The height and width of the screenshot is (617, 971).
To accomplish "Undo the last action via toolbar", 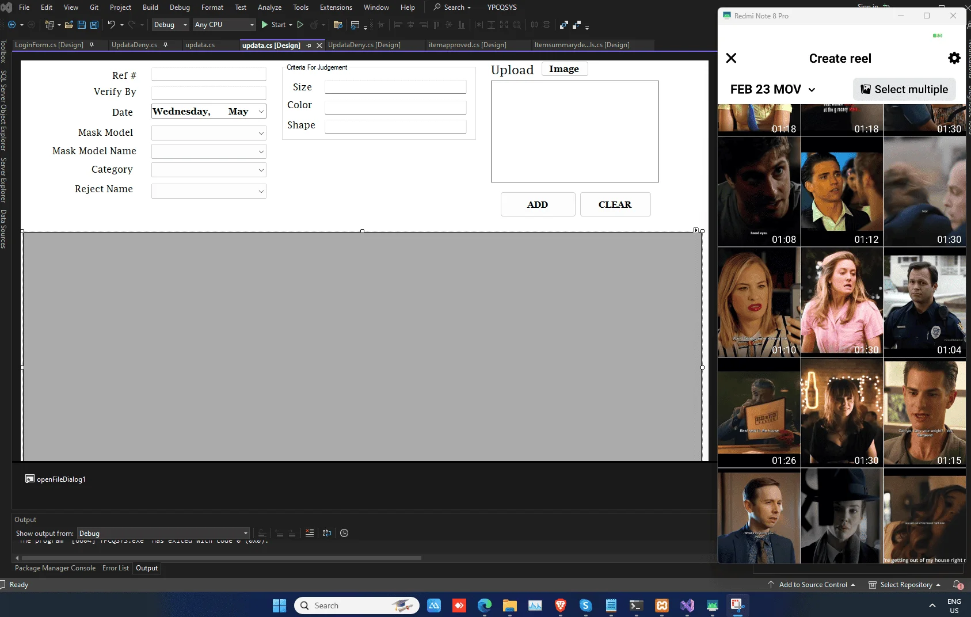I will point(112,25).
